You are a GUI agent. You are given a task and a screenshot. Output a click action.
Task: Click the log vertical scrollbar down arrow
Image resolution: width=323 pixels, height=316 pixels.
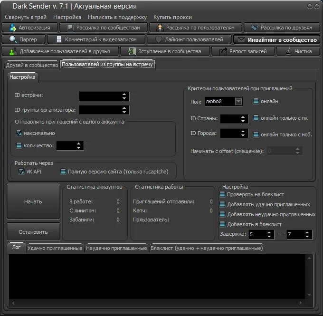click(309, 295)
